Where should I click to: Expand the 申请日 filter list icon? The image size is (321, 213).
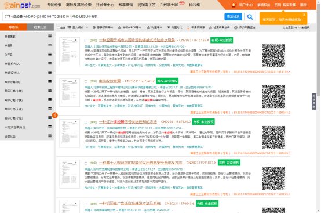pyautogui.click(x=50, y=45)
